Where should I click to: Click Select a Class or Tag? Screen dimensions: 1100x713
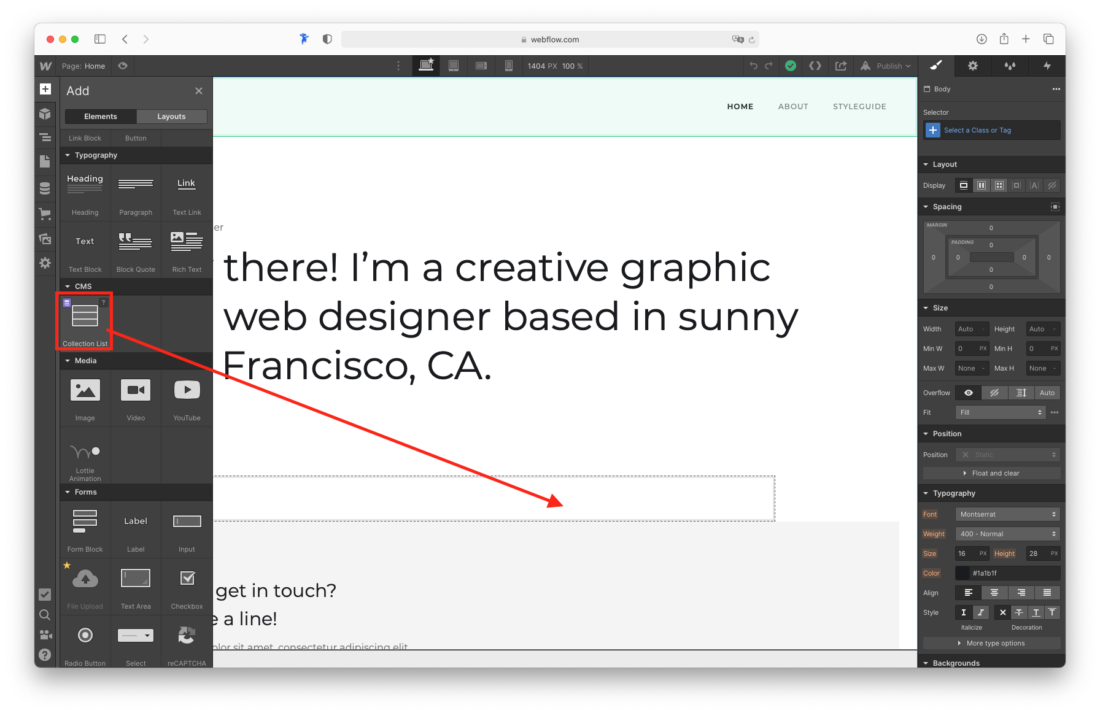(x=977, y=129)
